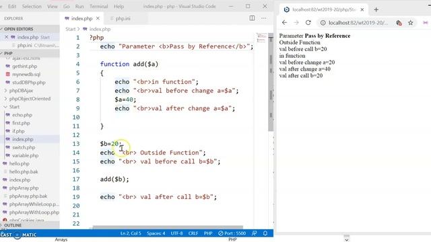Collapse the PHP folder section
Screen dimensions: 431x242
[30, 53]
